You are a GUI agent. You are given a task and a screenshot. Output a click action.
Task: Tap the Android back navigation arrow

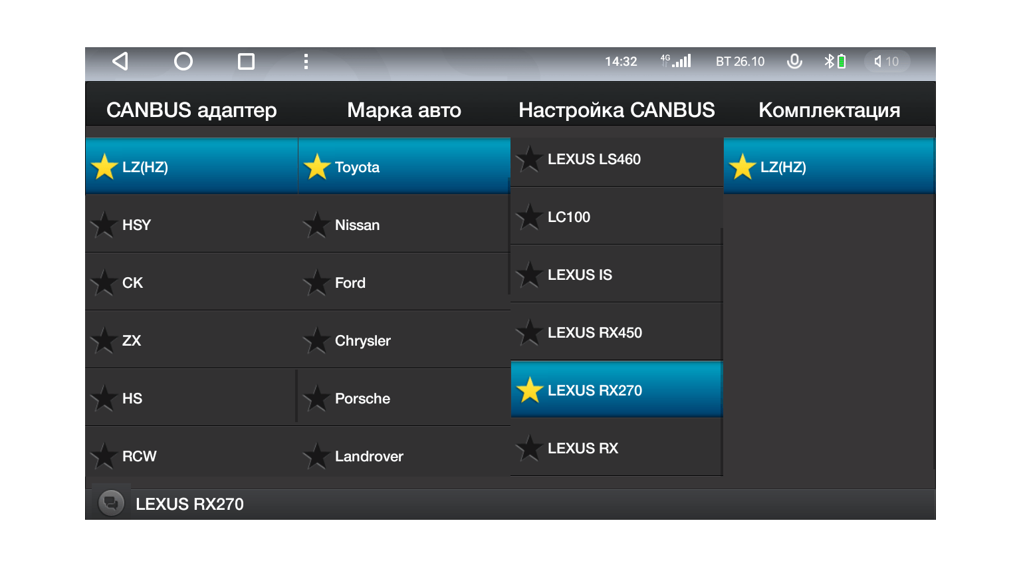[x=120, y=62]
